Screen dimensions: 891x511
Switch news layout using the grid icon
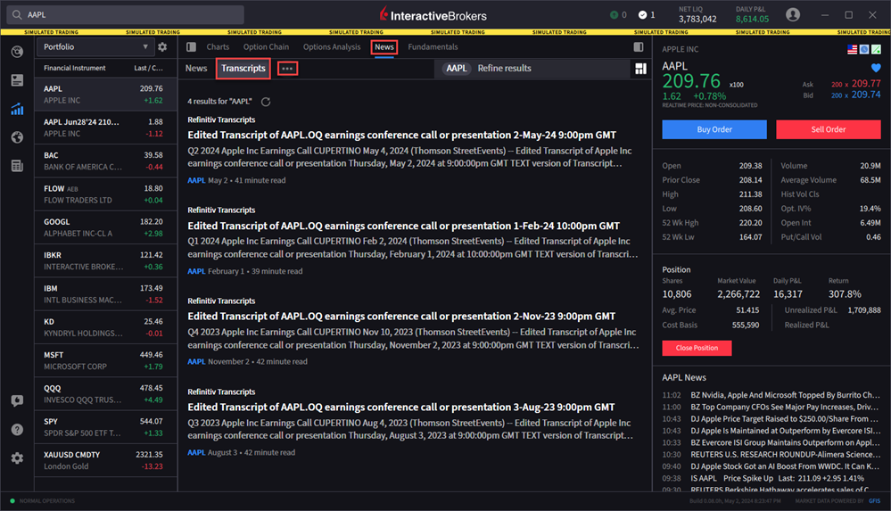(x=639, y=69)
